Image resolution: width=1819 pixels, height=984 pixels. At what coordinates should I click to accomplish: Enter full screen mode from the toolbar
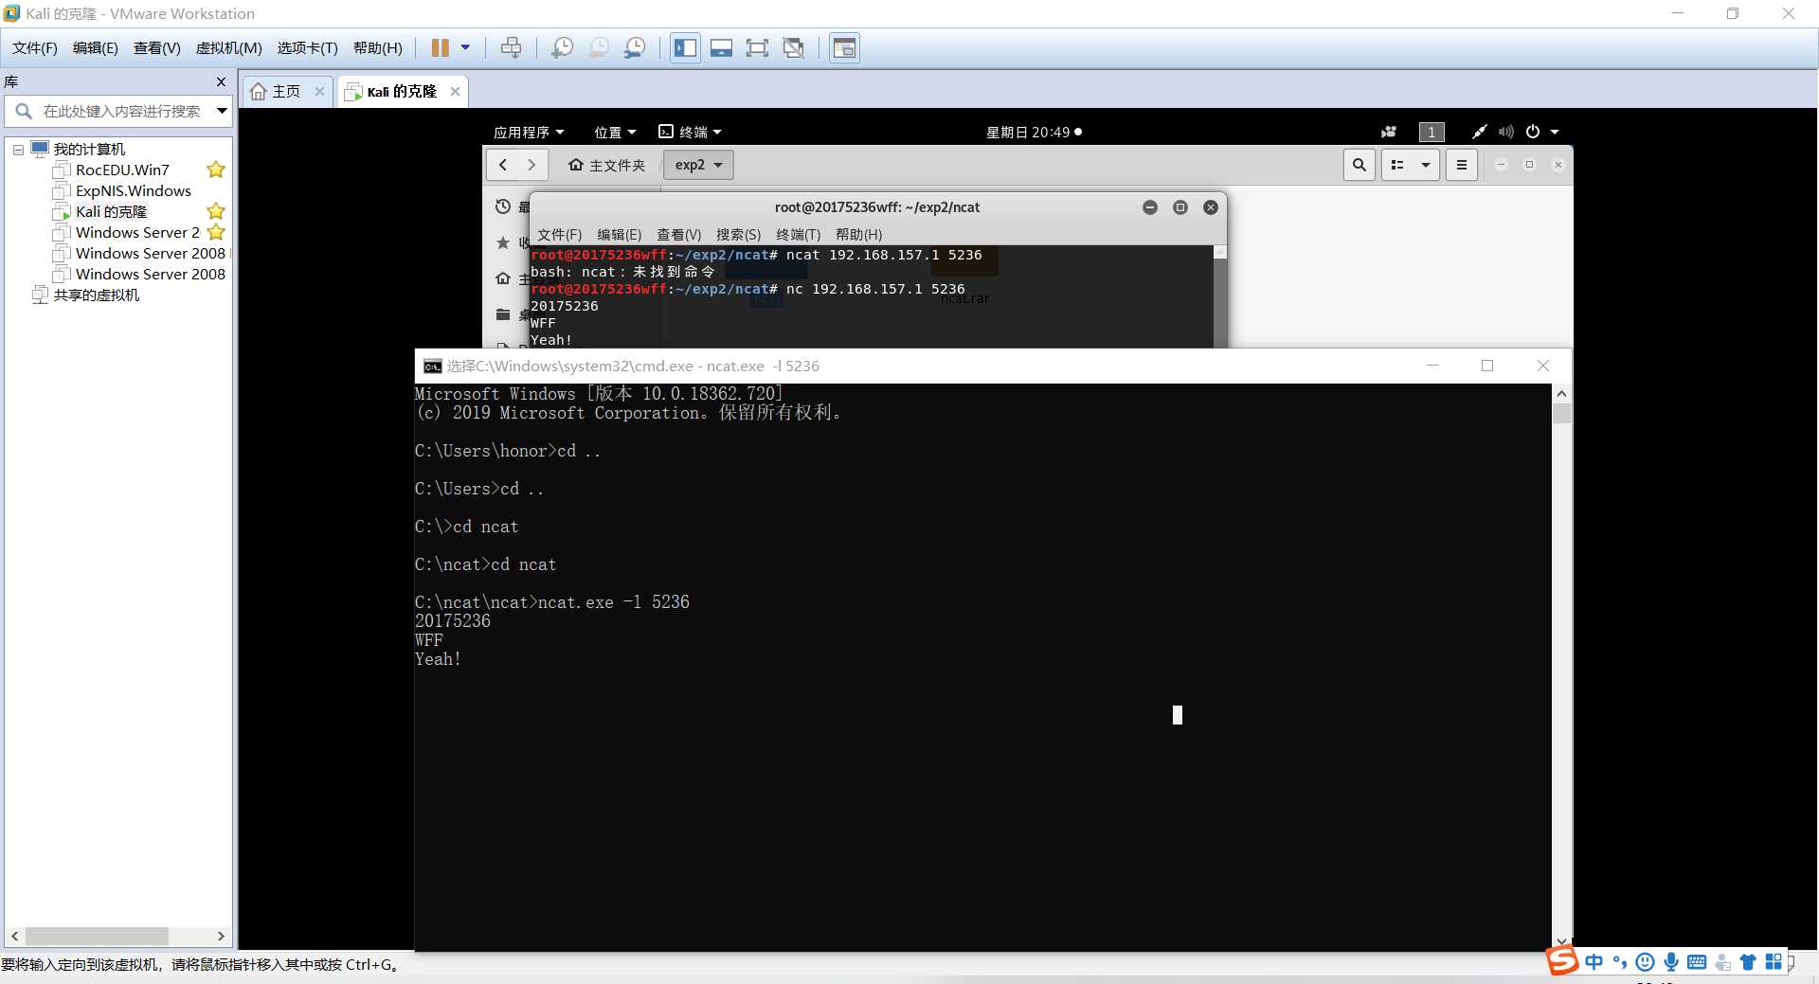[x=757, y=47]
